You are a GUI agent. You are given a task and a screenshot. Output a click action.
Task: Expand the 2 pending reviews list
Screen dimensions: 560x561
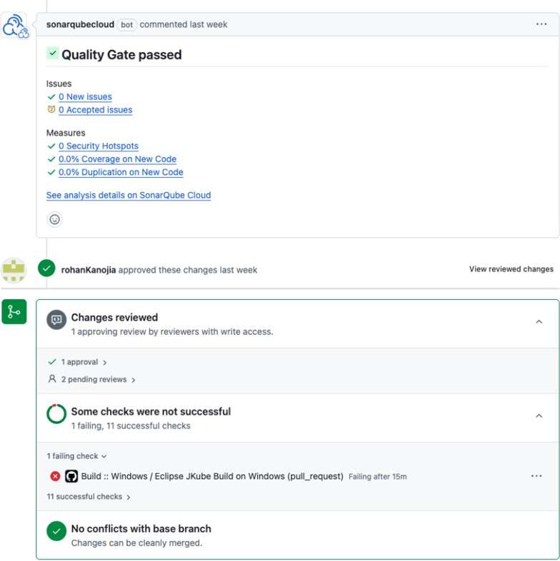(x=91, y=380)
